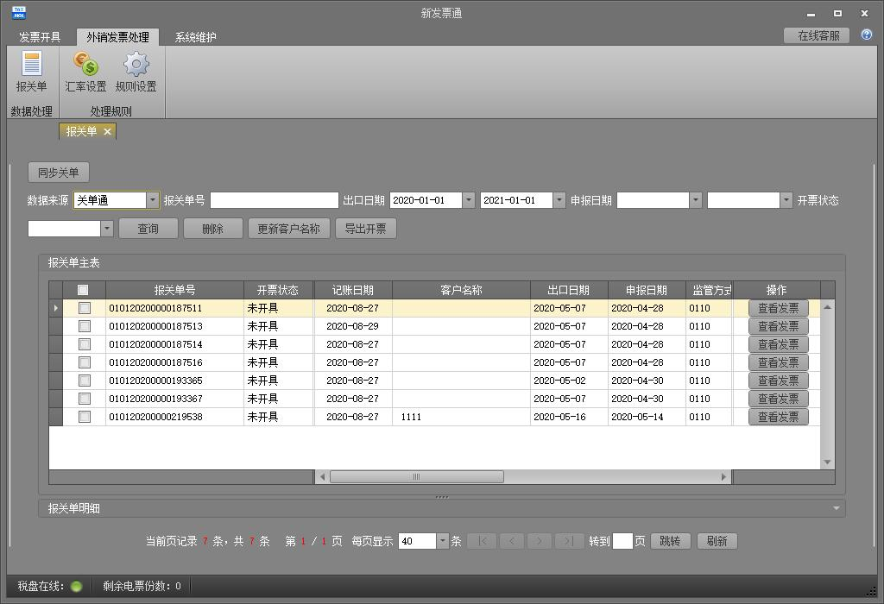
Task: Open the 报关单 icon in the ribbon
Action: point(32,71)
